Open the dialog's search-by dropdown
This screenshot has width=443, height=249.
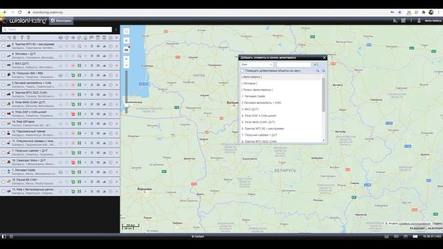[x=257, y=64]
